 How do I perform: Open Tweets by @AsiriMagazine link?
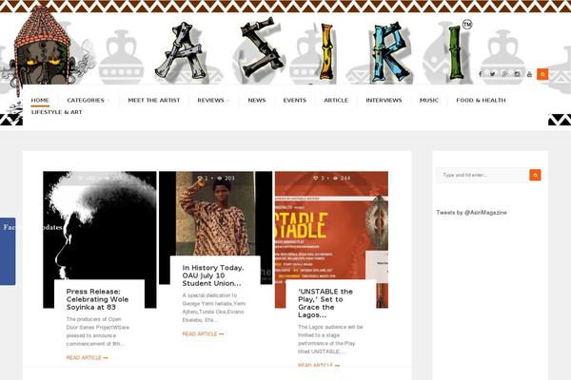click(471, 213)
